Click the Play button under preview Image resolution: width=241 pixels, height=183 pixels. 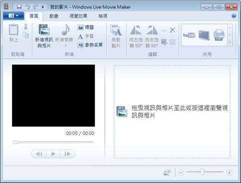(54, 154)
